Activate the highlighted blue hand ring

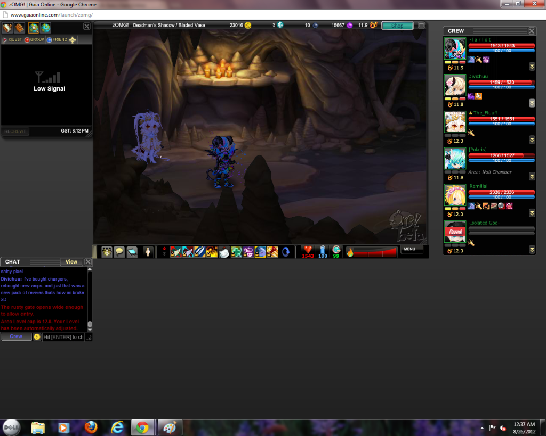[260, 252]
